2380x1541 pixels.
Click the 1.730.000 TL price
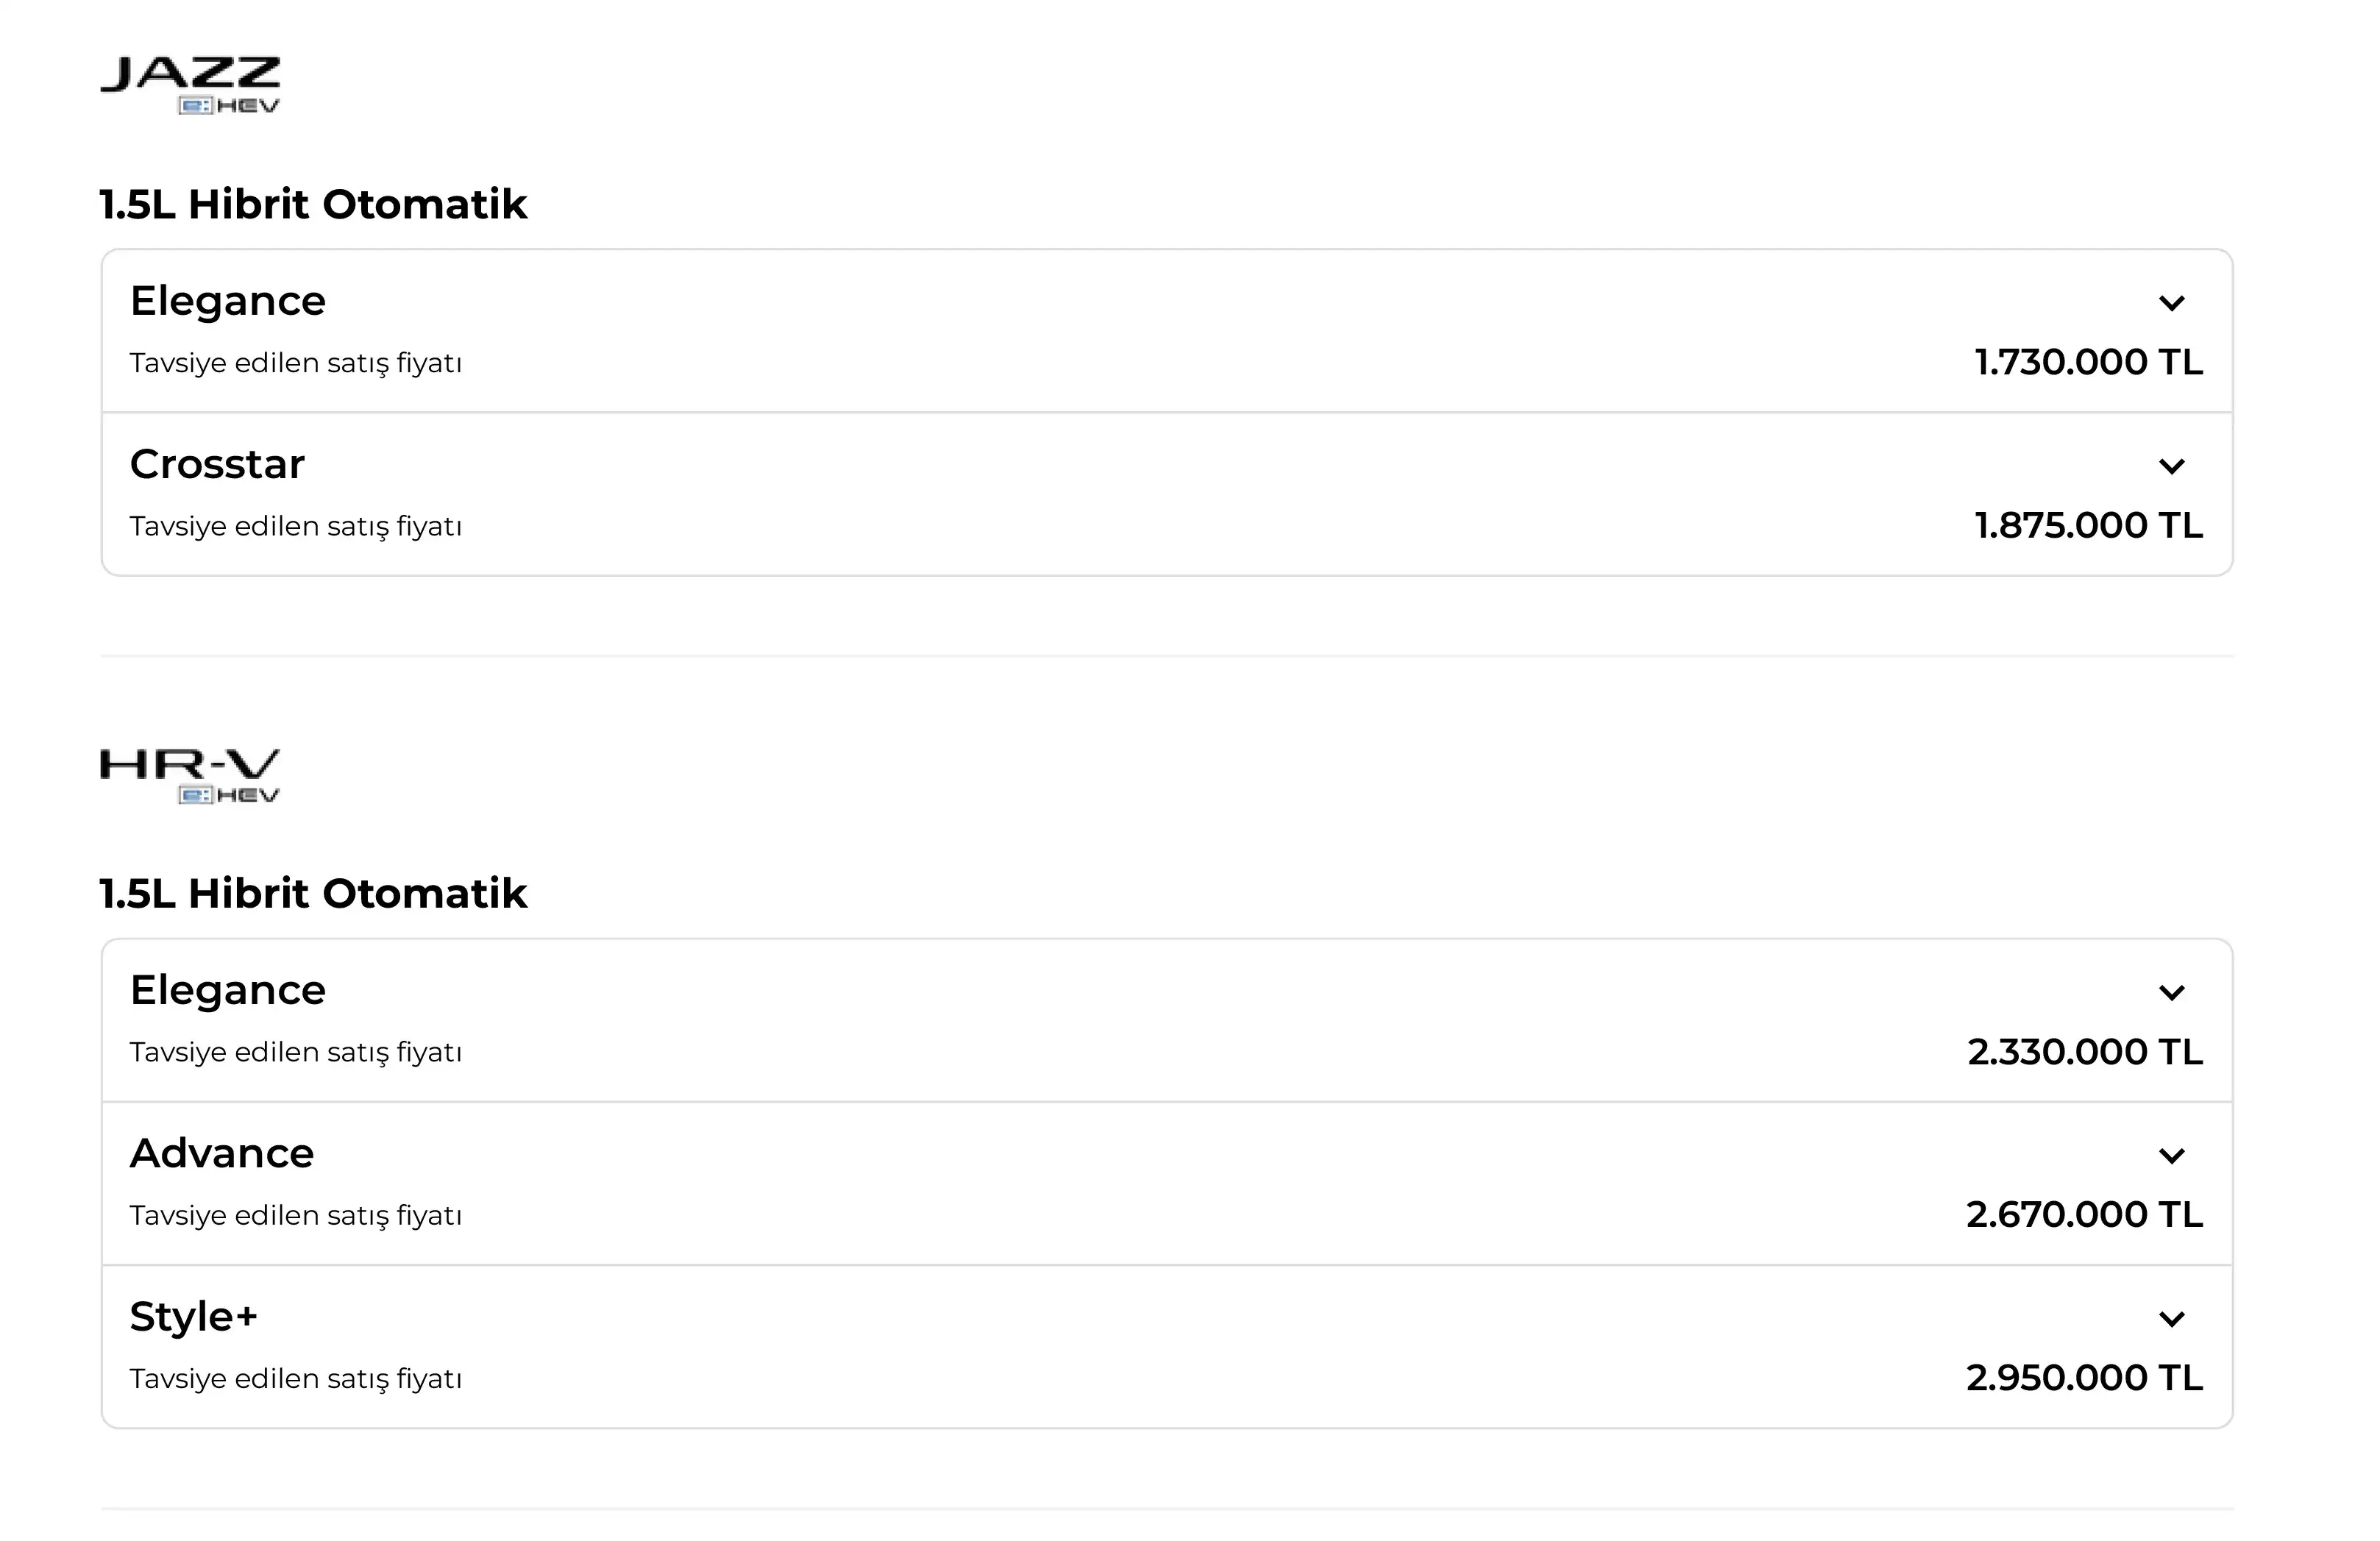[x=2088, y=362]
